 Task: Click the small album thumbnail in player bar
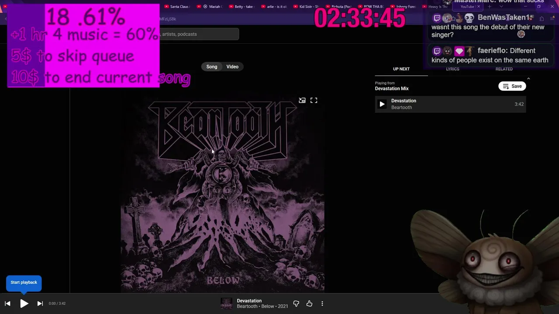point(226,304)
